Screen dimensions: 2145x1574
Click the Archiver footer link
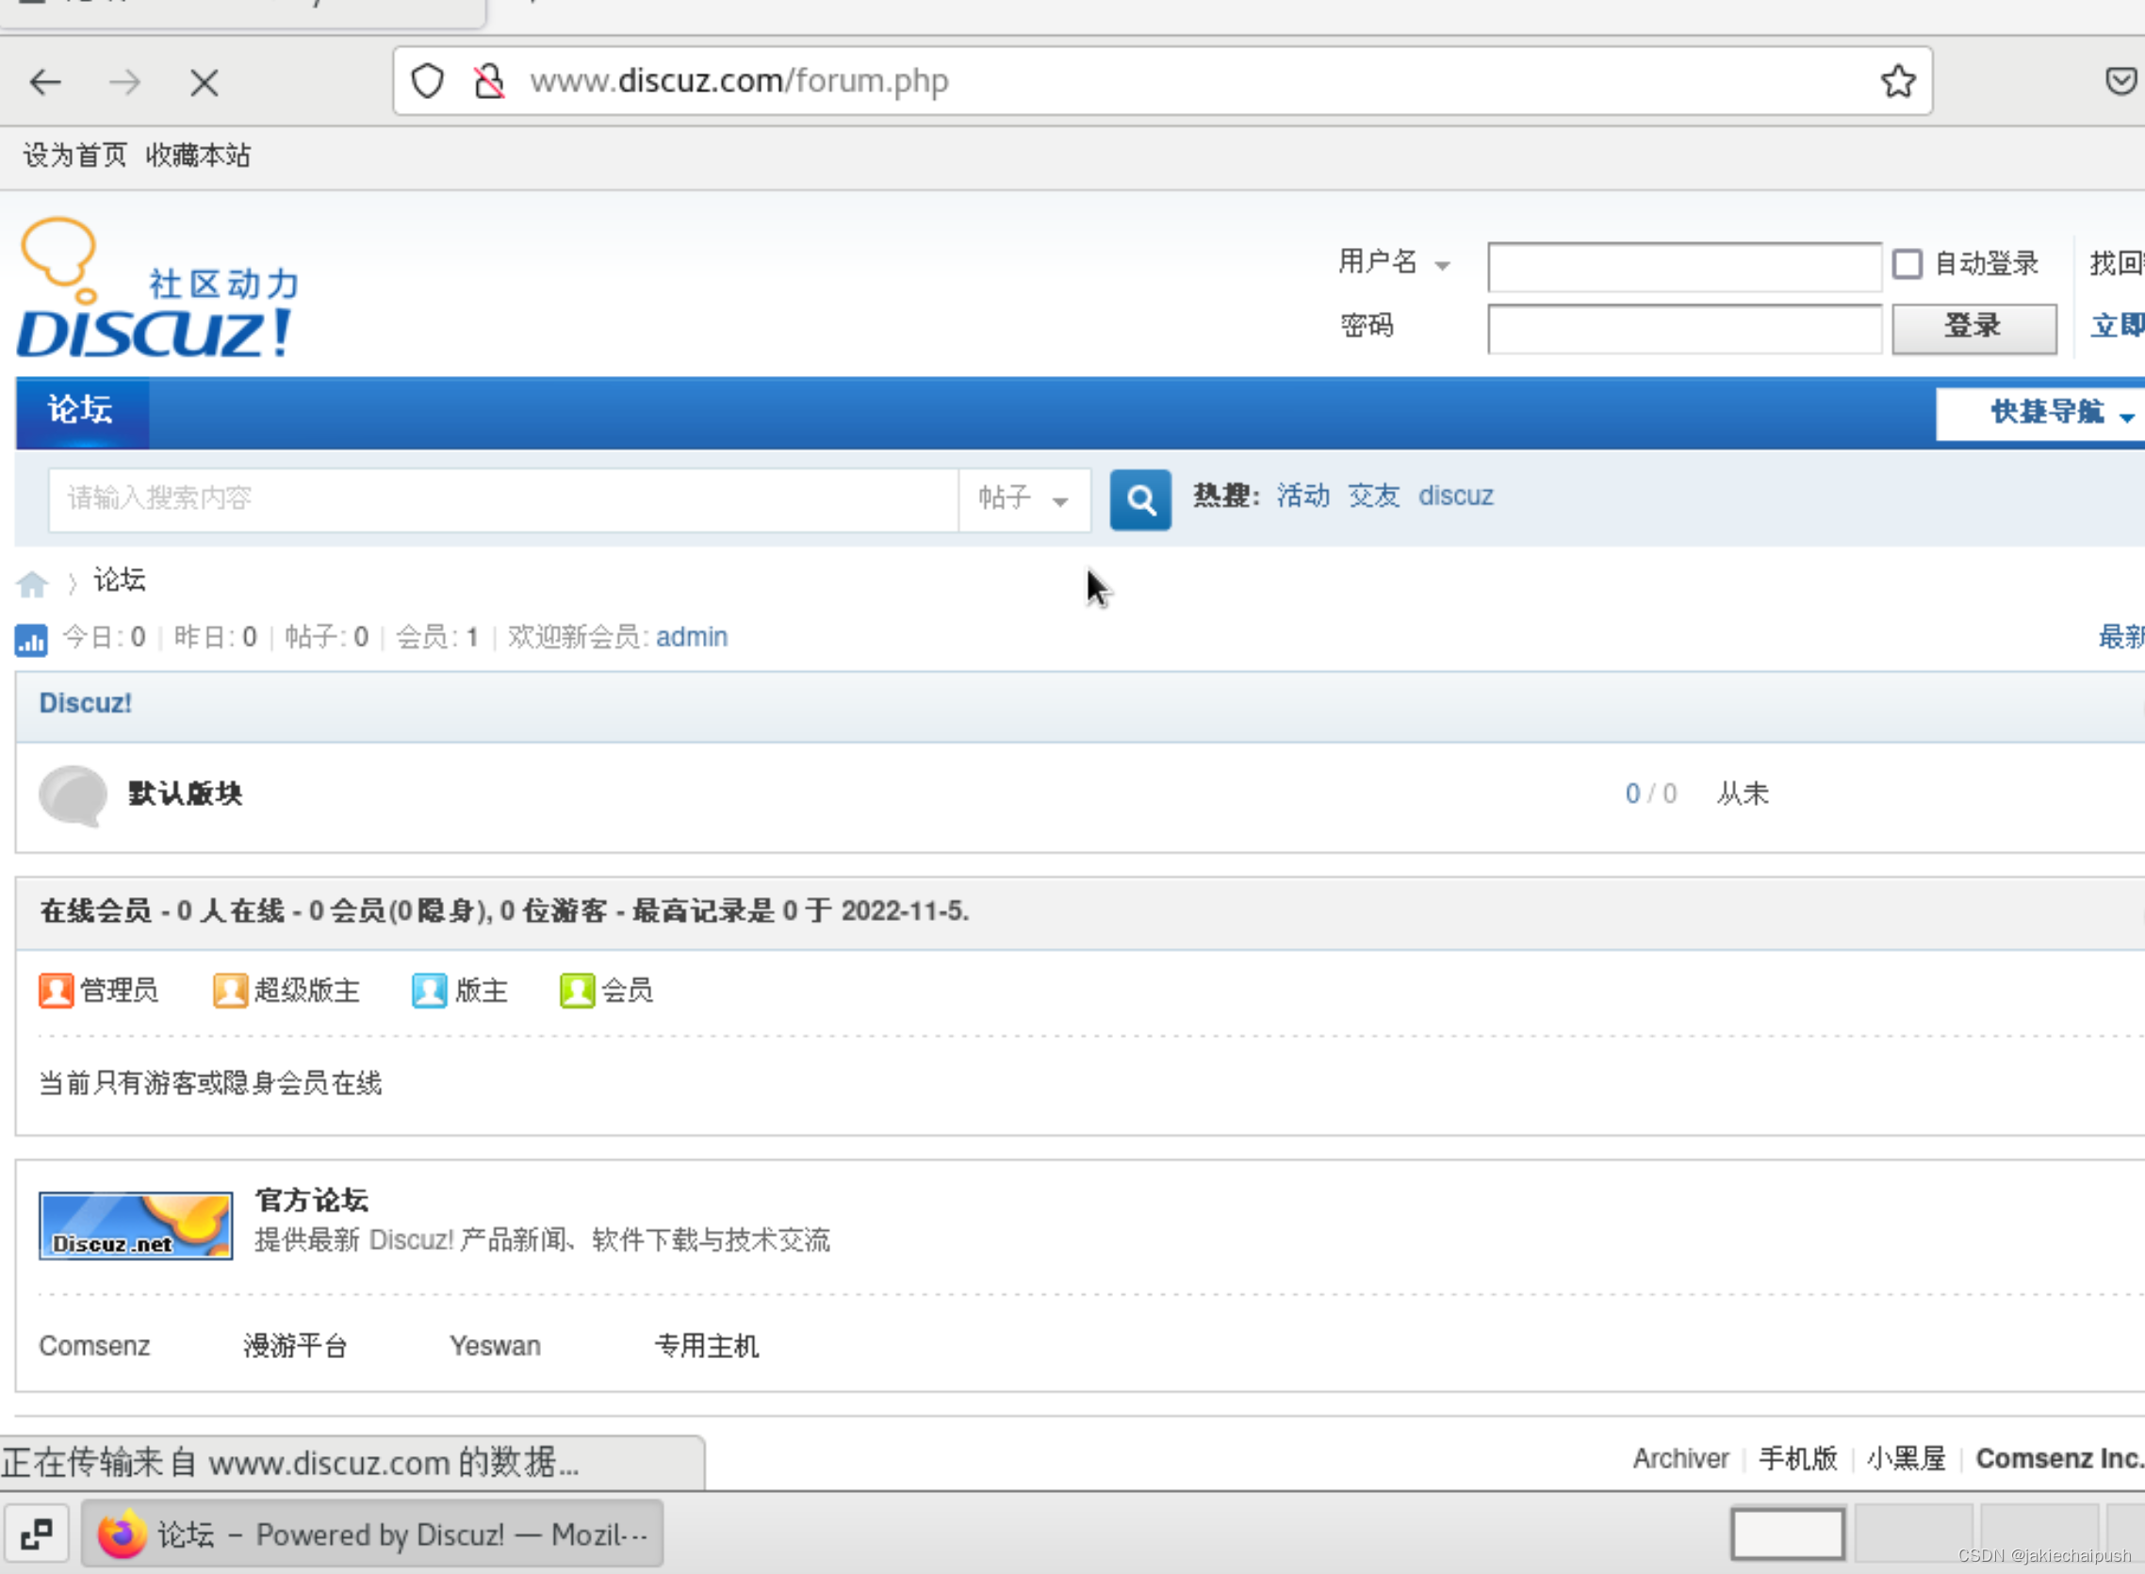[x=1680, y=1459]
